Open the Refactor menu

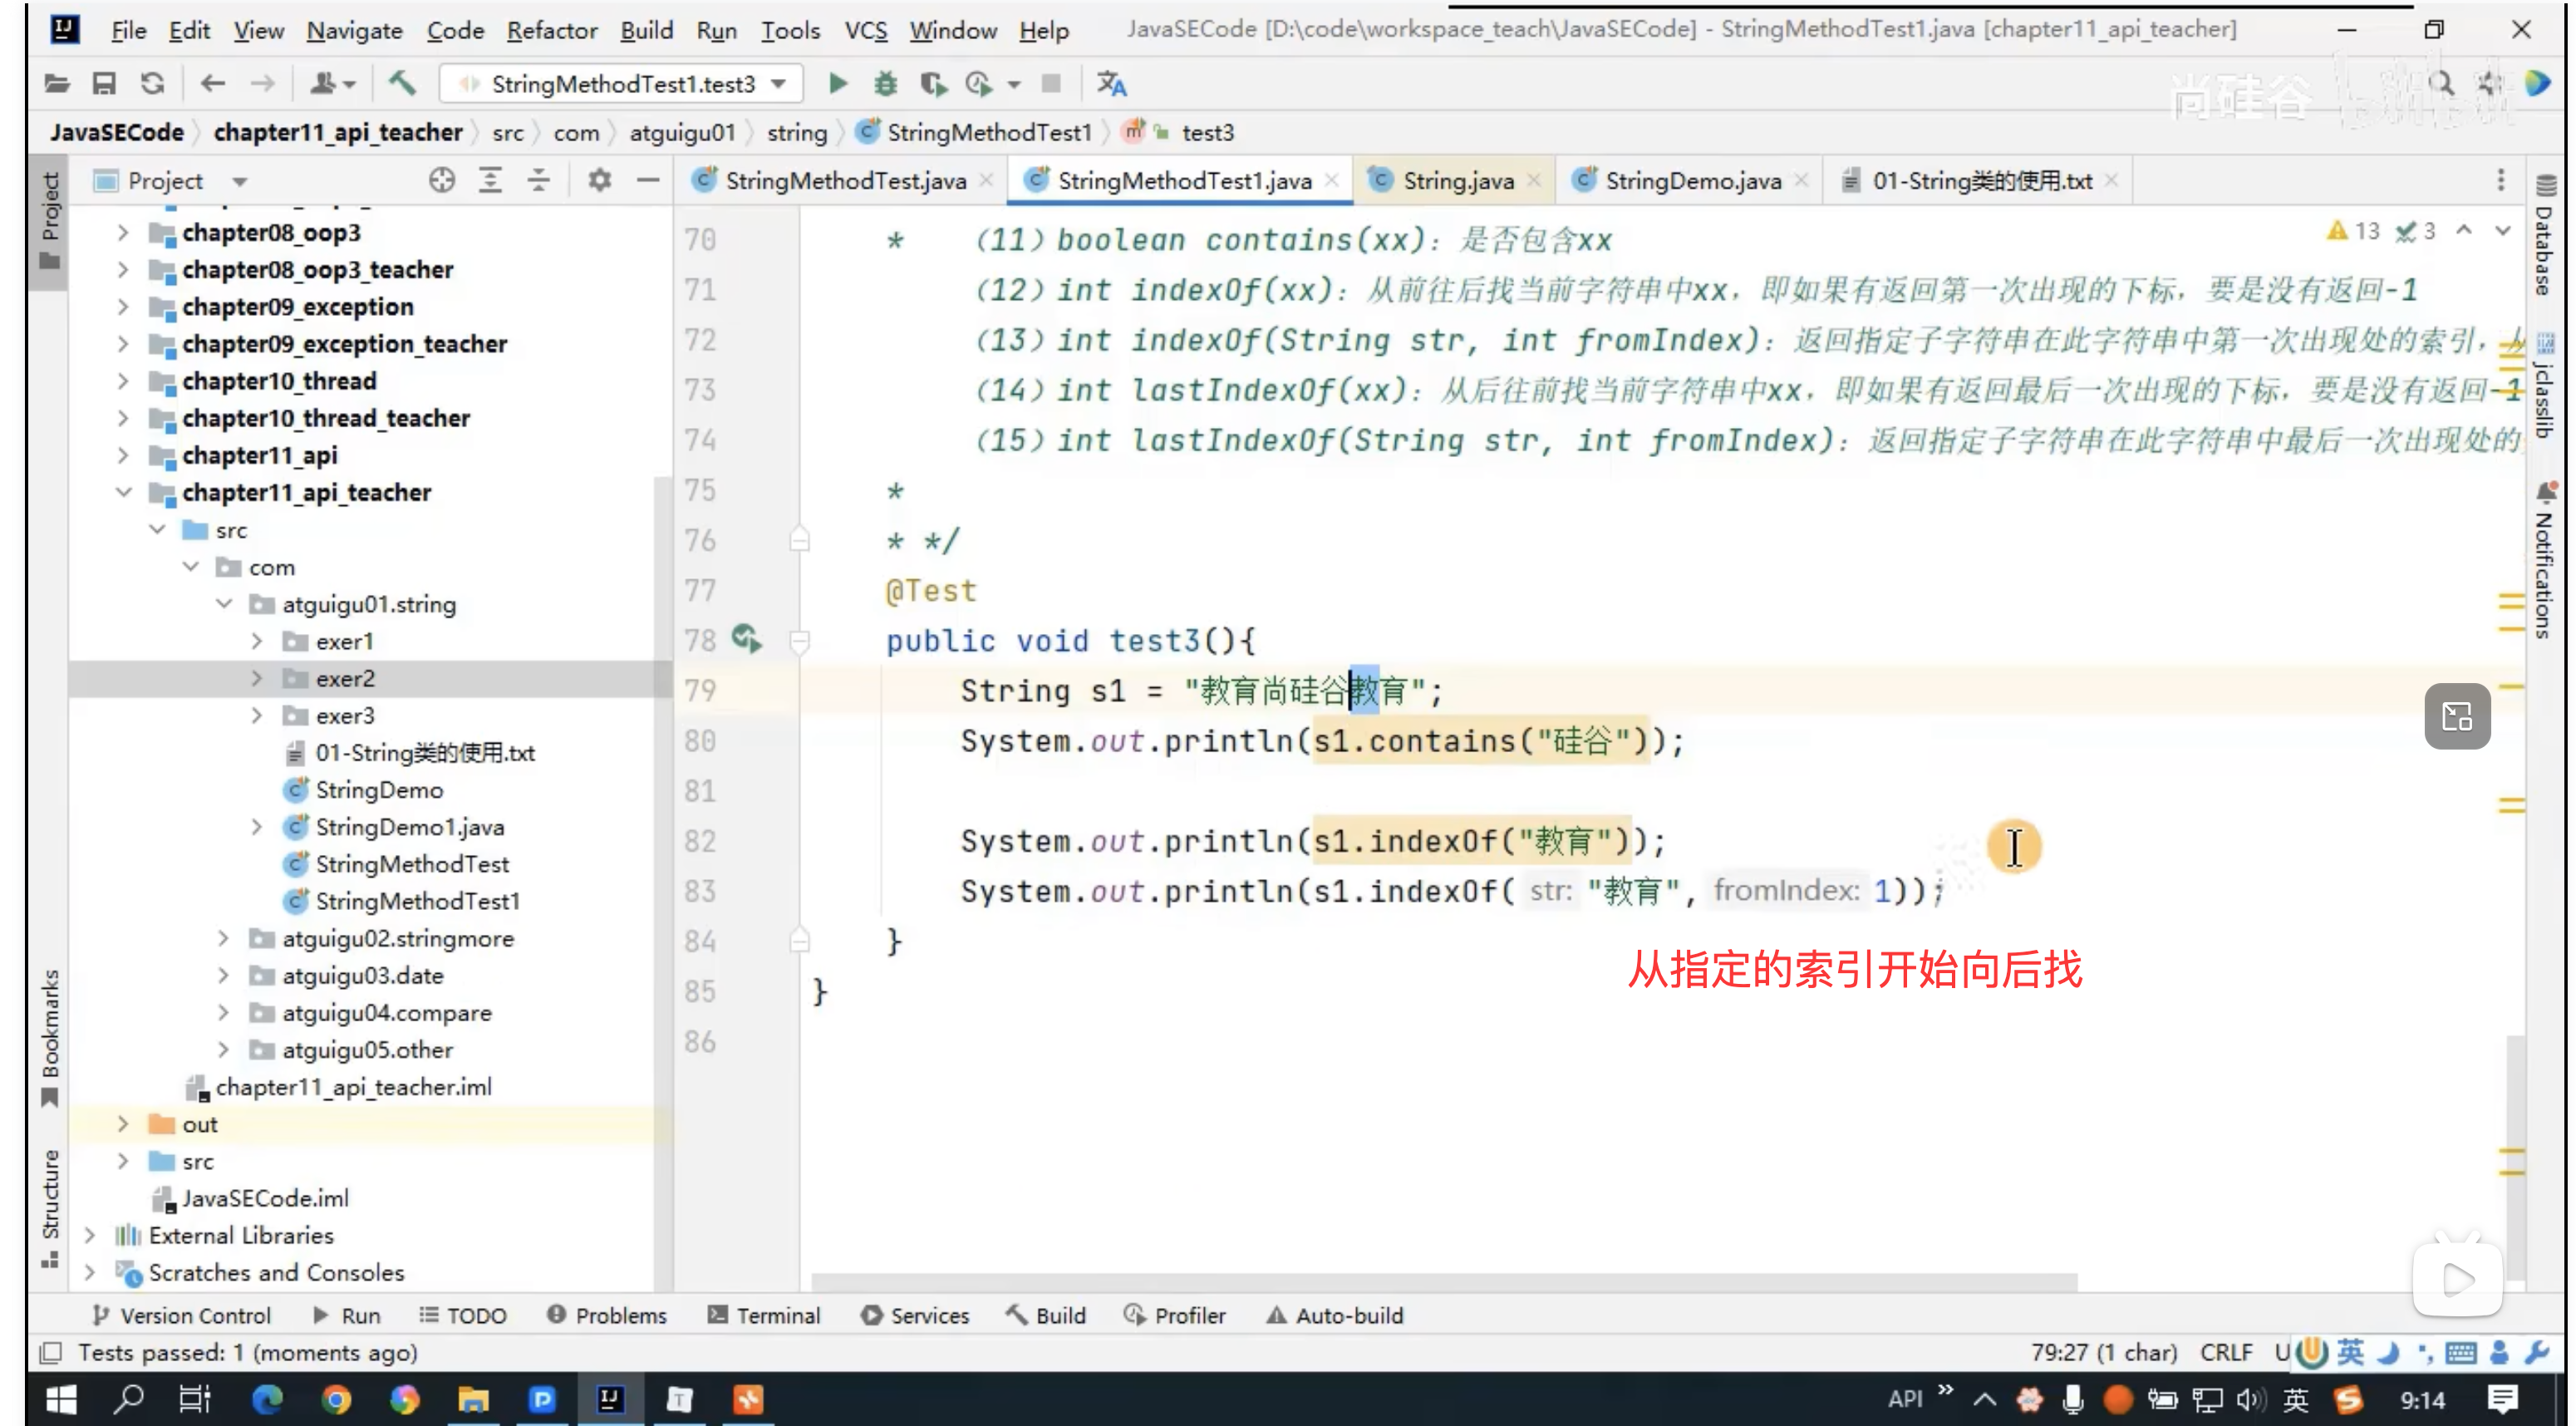(551, 31)
